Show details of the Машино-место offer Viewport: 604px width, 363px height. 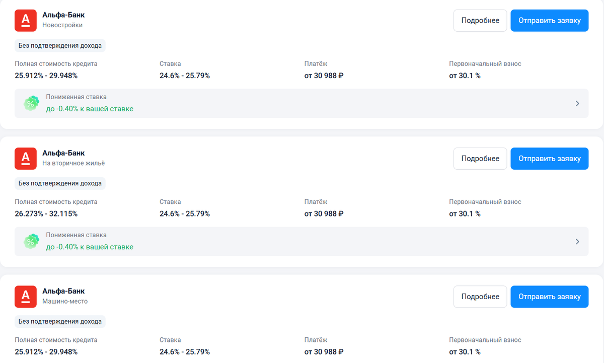[480, 297]
